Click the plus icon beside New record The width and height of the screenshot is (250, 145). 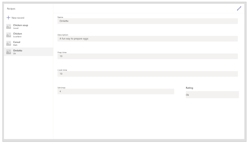[x=8, y=18]
